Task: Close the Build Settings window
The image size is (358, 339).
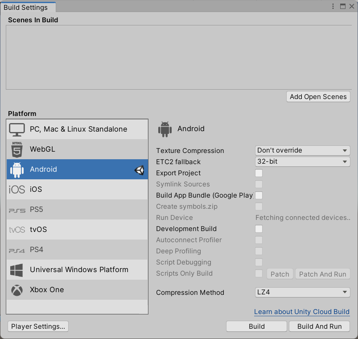Action: coord(352,6)
